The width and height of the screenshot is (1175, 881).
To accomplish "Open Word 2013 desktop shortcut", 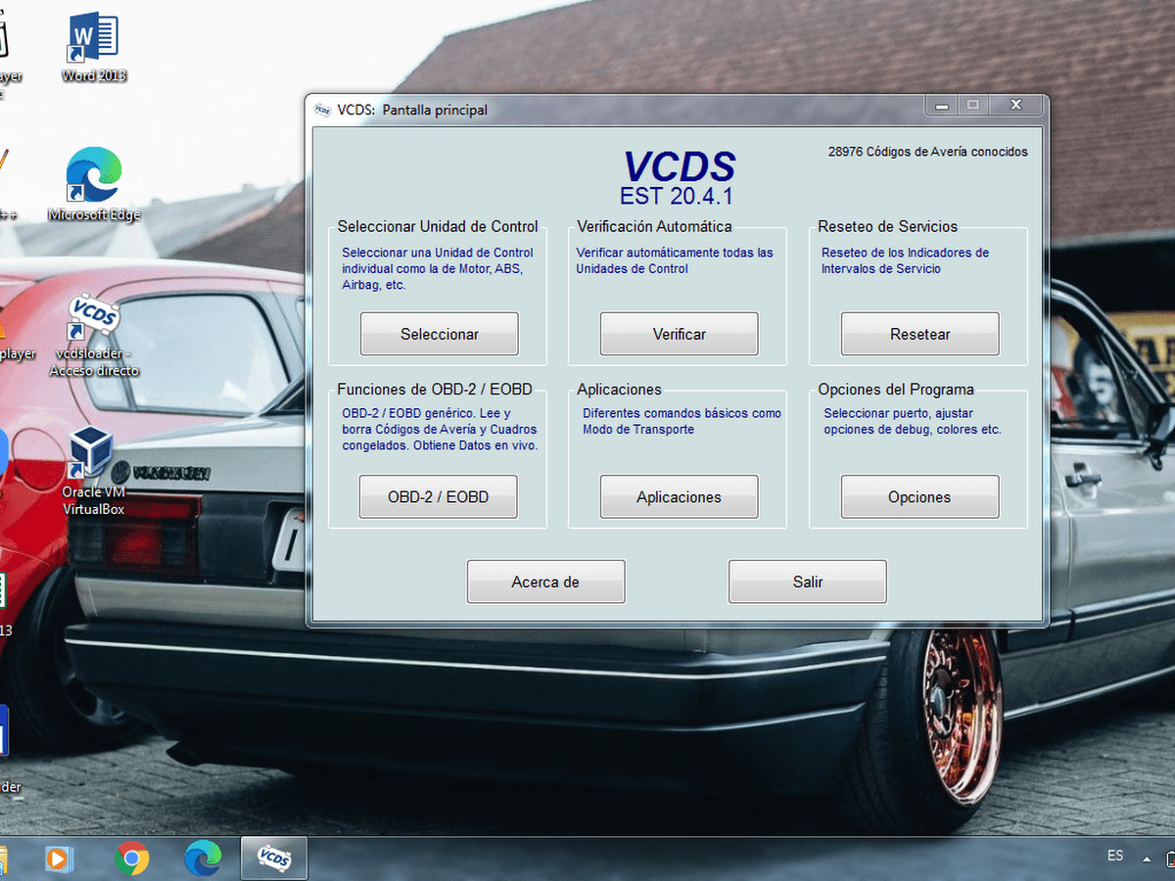I will click(94, 47).
